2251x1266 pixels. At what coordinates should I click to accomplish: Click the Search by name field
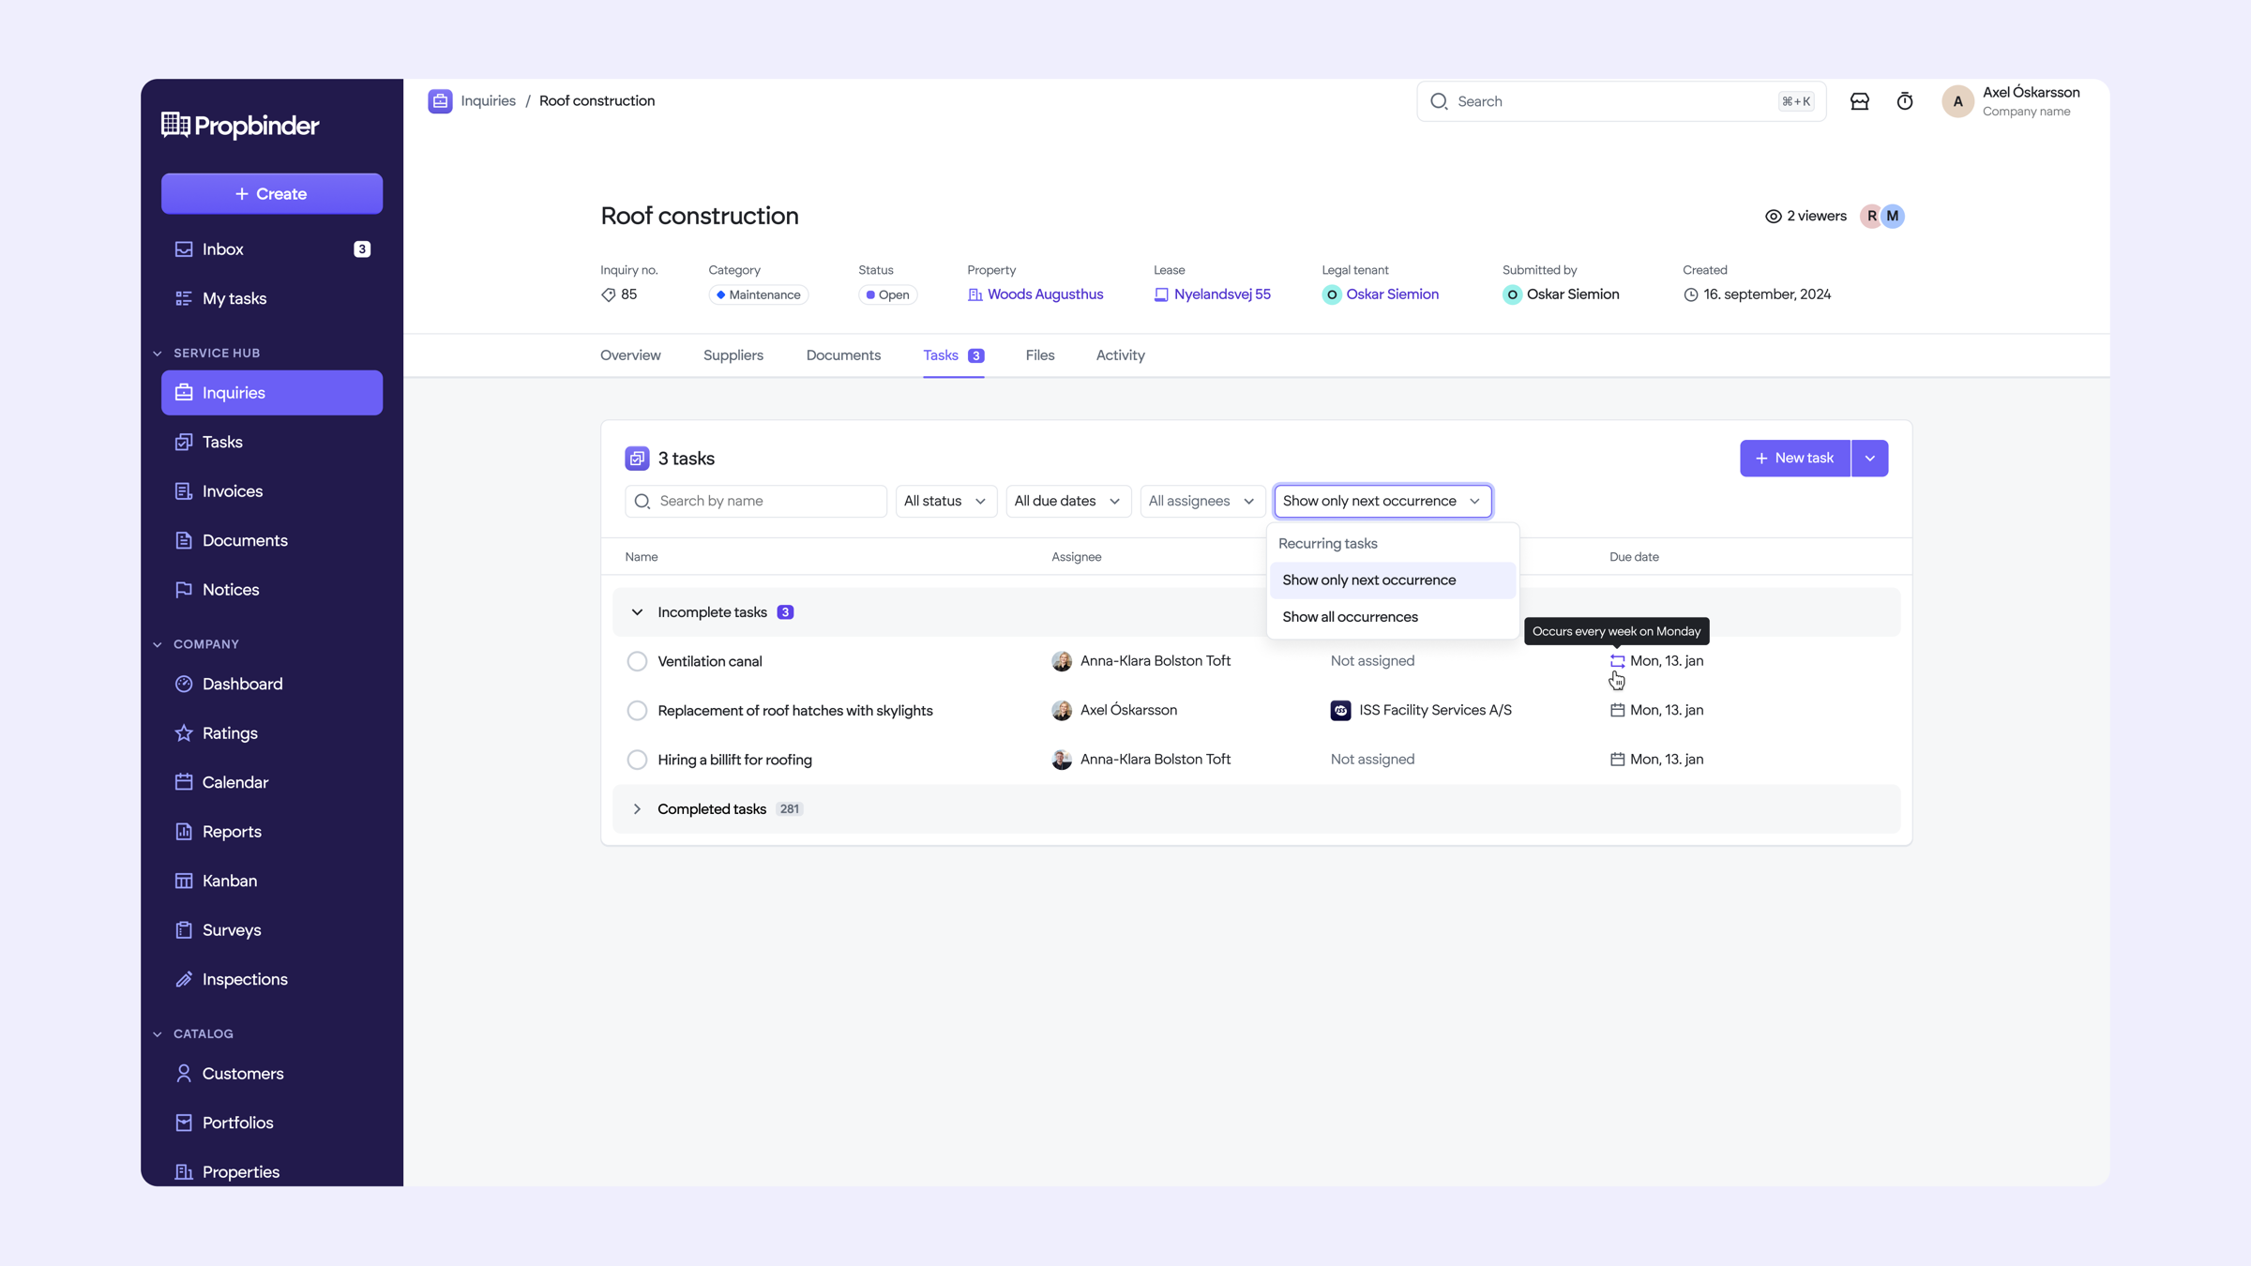[x=756, y=501]
